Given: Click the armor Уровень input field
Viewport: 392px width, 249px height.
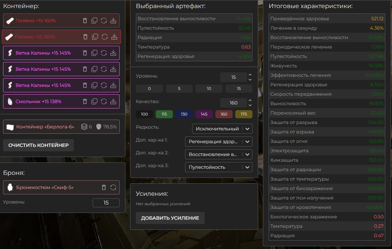Looking at the screenshot, I should click(x=106, y=203).
